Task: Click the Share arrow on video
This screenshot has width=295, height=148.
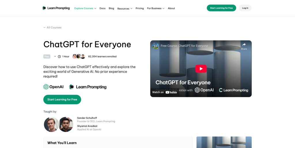Action: pos(244,46)
